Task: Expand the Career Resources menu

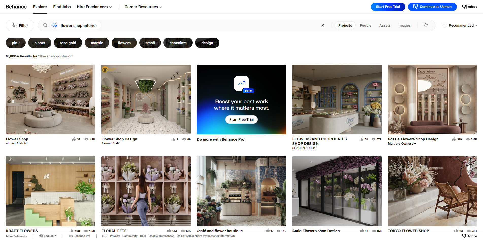Action: pos(143,7)
